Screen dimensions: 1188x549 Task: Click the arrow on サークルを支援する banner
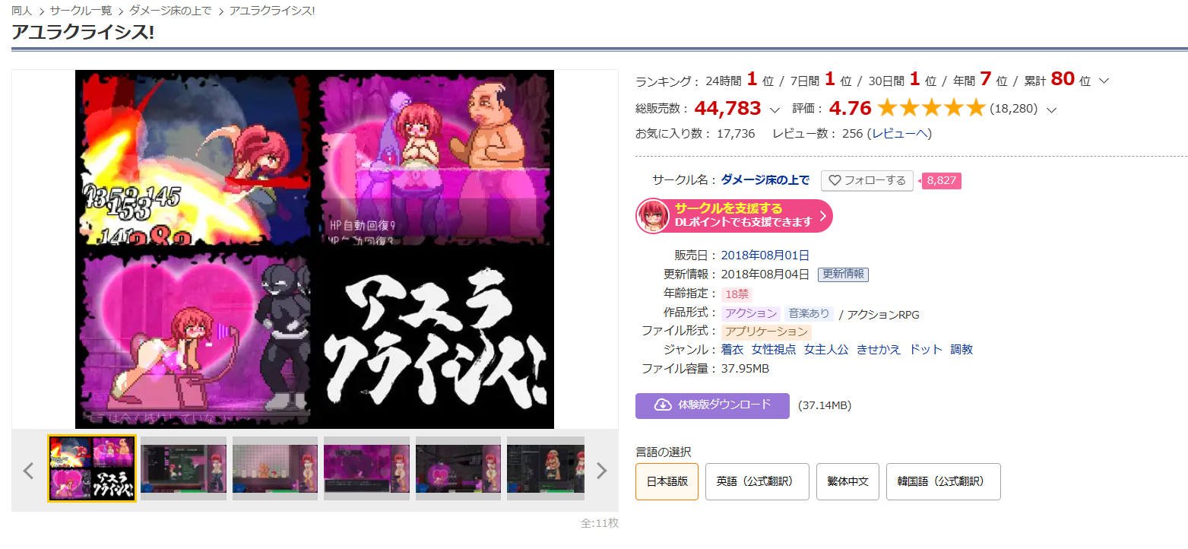(822, 216)
